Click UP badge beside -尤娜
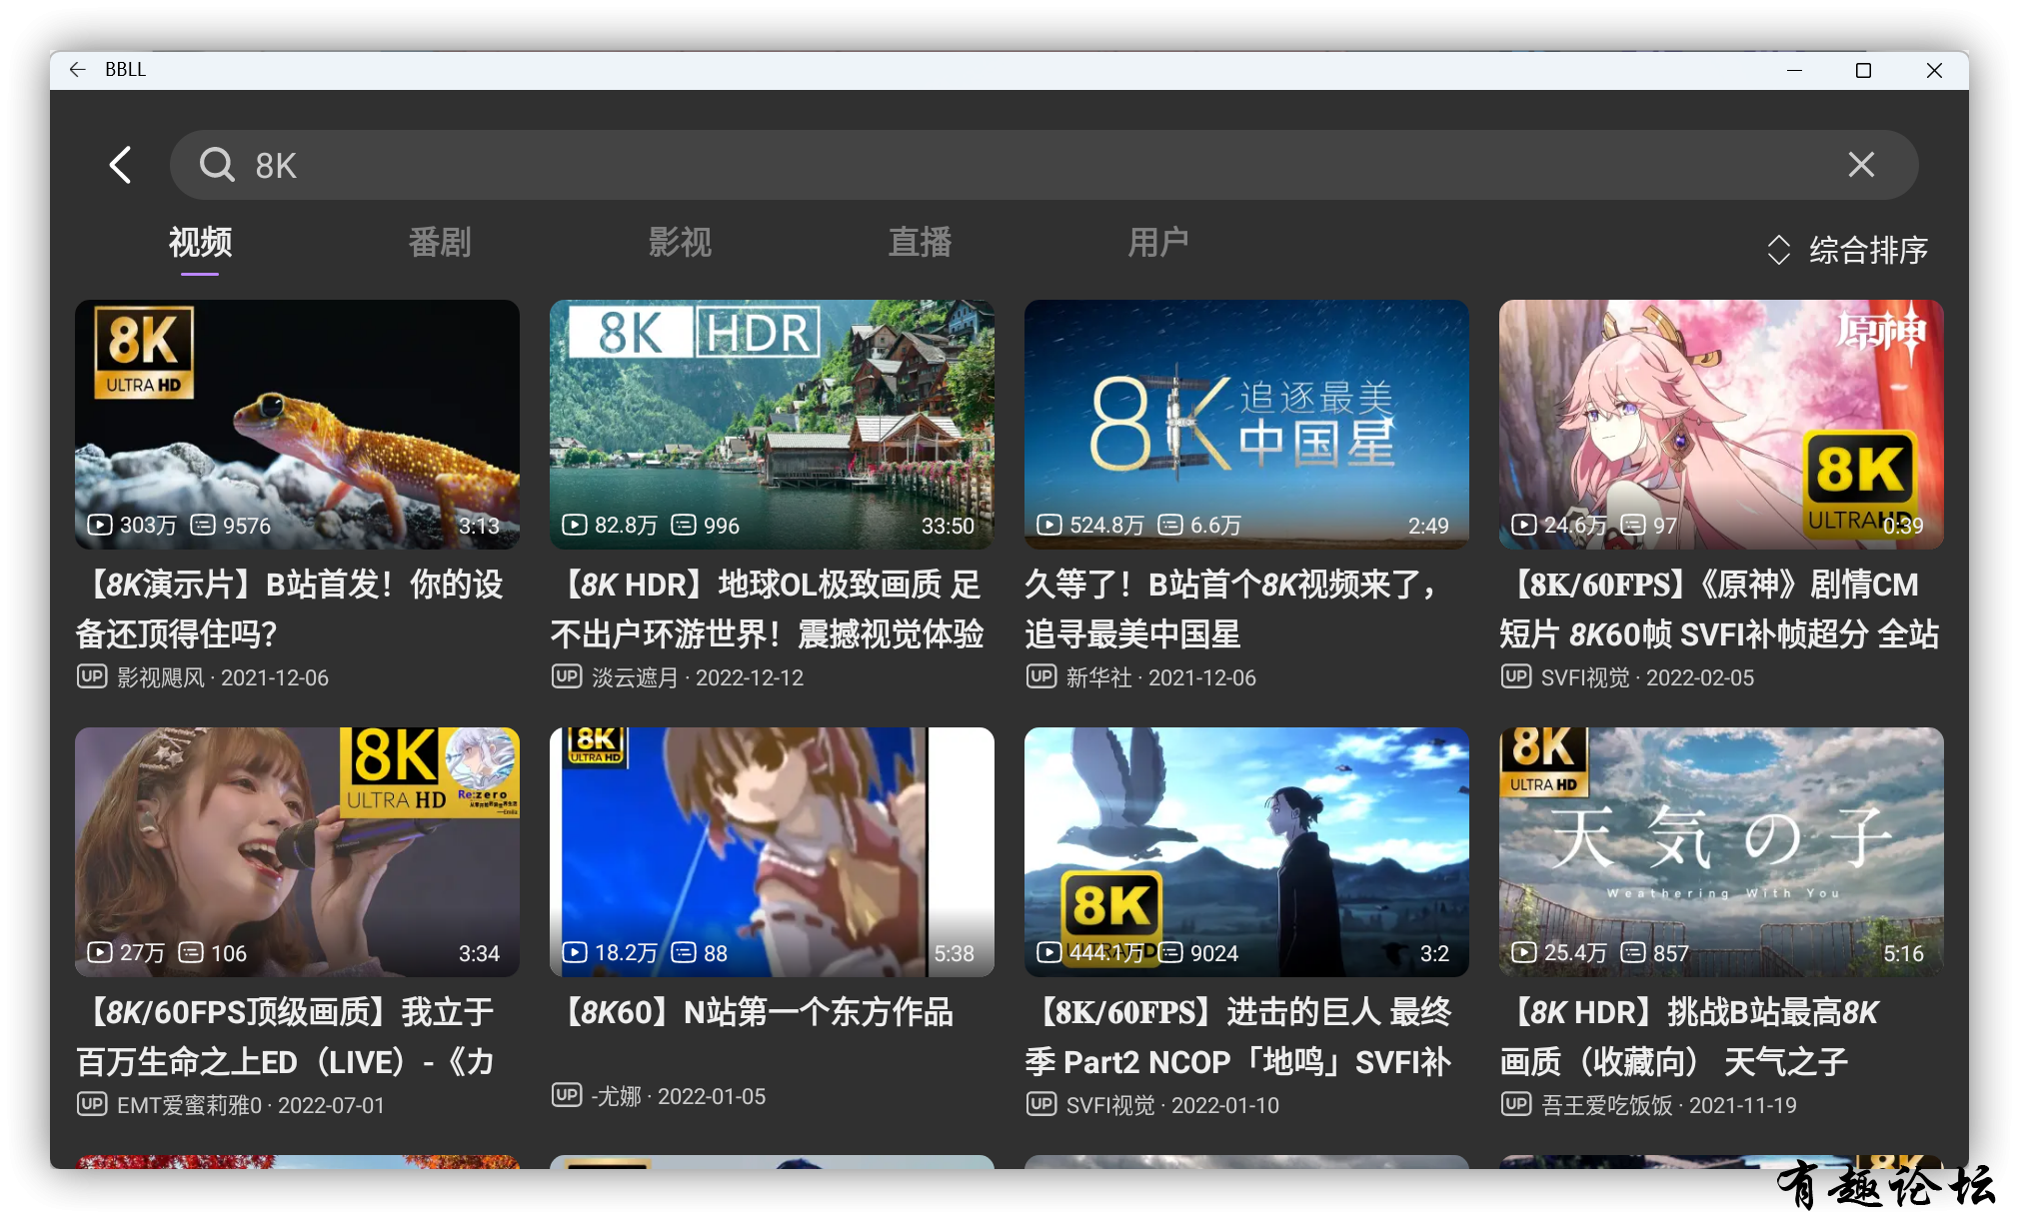The image size is (2019, 1219). (567, 1095)
